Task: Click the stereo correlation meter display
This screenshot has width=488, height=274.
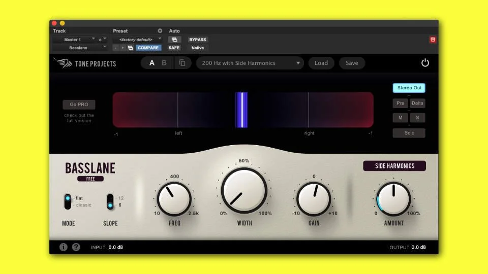Action: pos(243,110)
